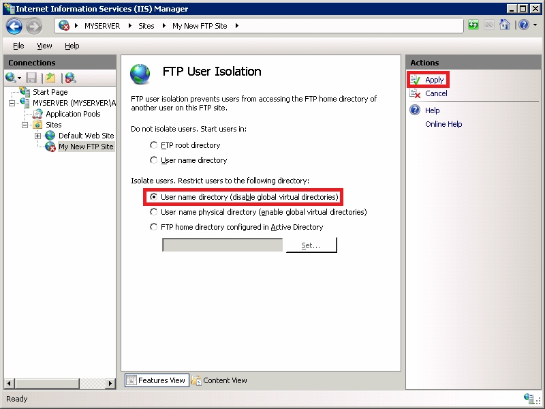The image size is (545, 409).
Task: Click the Create New Connection globe icon
Action: 10,78
